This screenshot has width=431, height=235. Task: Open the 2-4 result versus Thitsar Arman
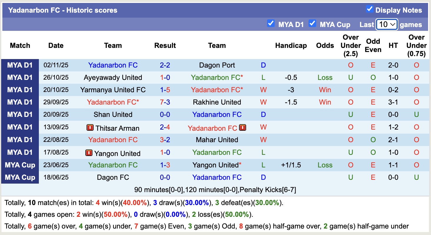click(165, 127)
